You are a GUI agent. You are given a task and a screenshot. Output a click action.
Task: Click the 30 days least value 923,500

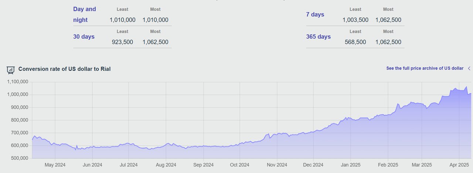[122, 42]
